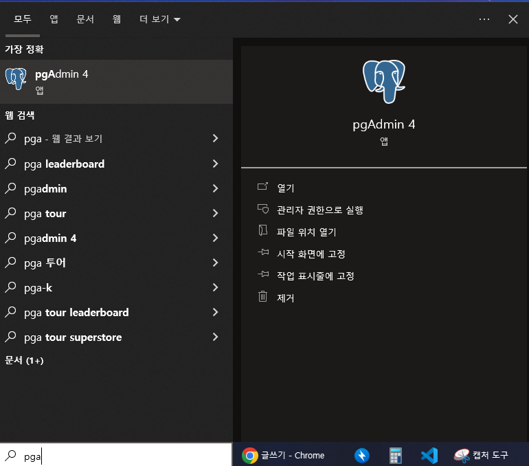Click into the 'pga' search input field

[115, 456]
